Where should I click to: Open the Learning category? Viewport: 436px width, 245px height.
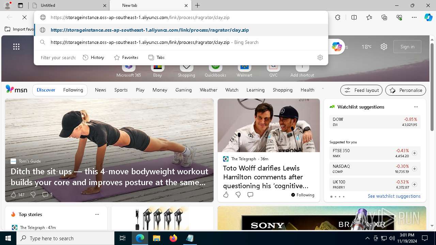point(255,90)
